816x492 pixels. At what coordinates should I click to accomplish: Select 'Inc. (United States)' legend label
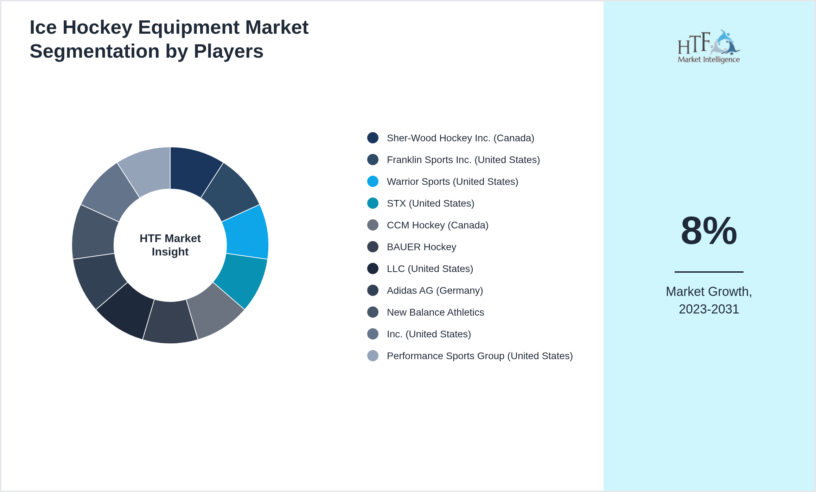click(429, 334)
